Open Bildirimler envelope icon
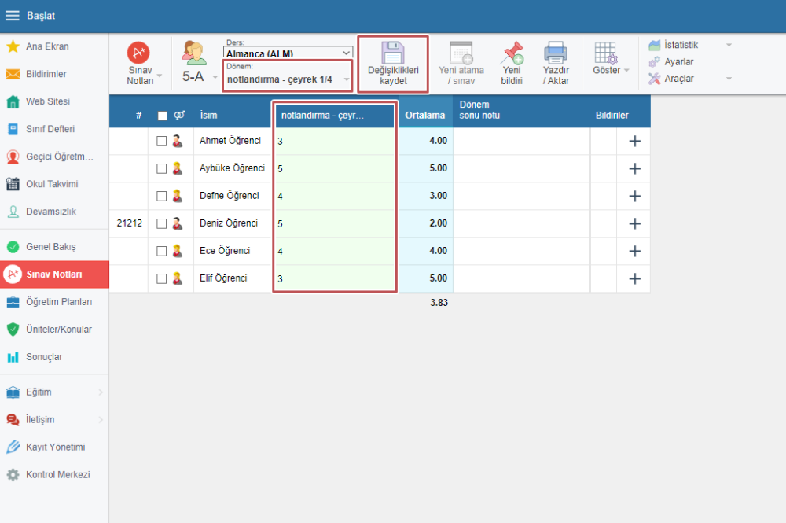 (13, 74)
